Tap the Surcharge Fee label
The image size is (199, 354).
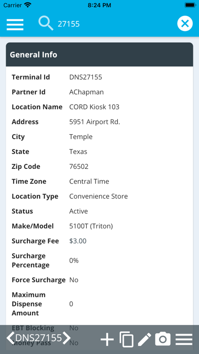click(36, 241)
